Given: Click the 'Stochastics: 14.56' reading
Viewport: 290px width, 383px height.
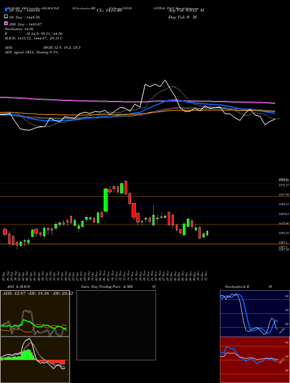Looking at the screenshot, I should pos(19,29).
